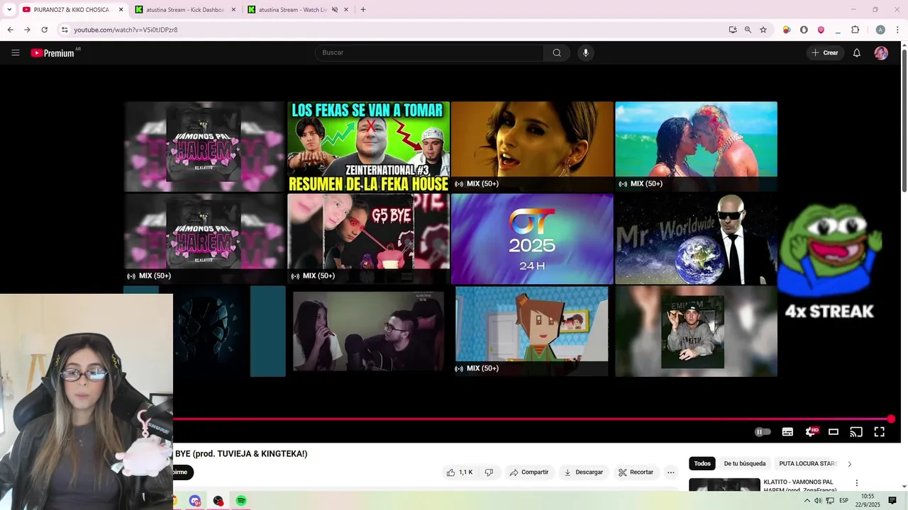Open the OT 2025 24 H end-screen video
This screenshot has height=510, width=908.
[532, 239]
